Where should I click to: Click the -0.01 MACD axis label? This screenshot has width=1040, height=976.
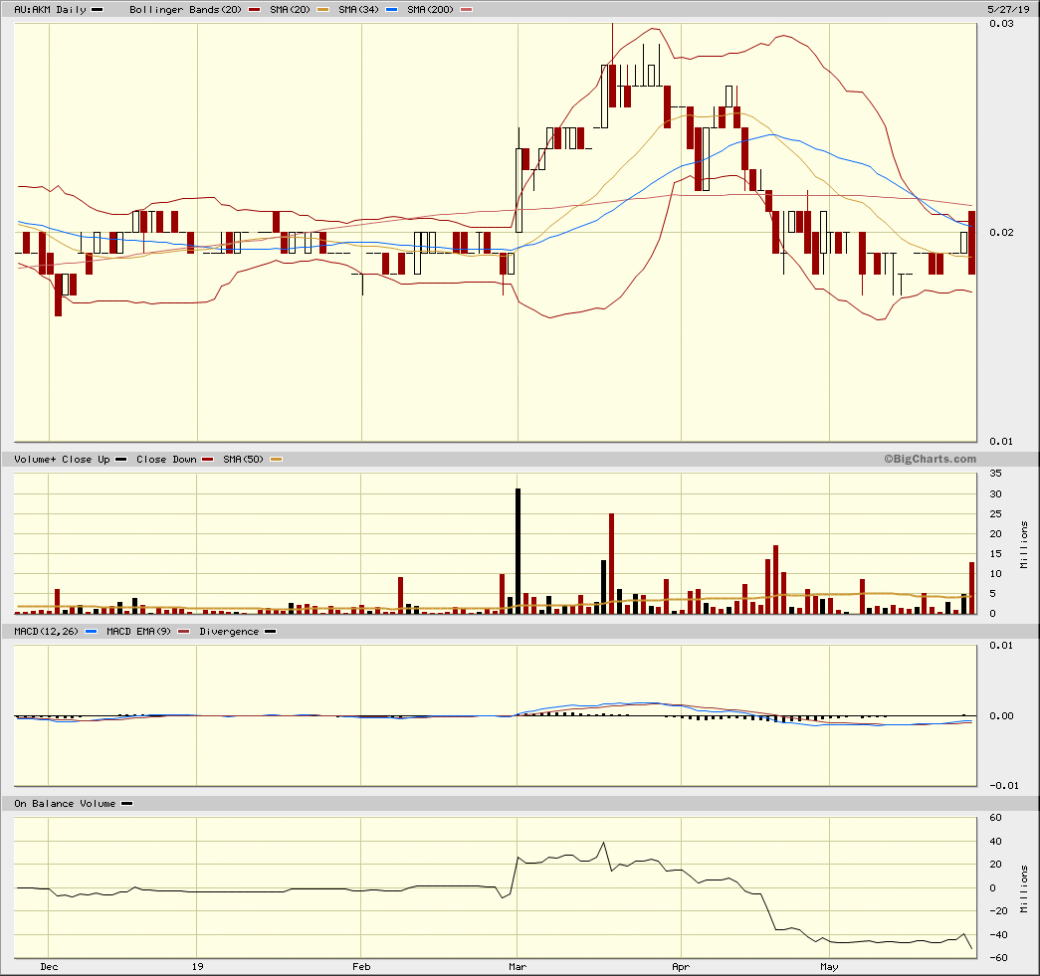pos(1003,786)
